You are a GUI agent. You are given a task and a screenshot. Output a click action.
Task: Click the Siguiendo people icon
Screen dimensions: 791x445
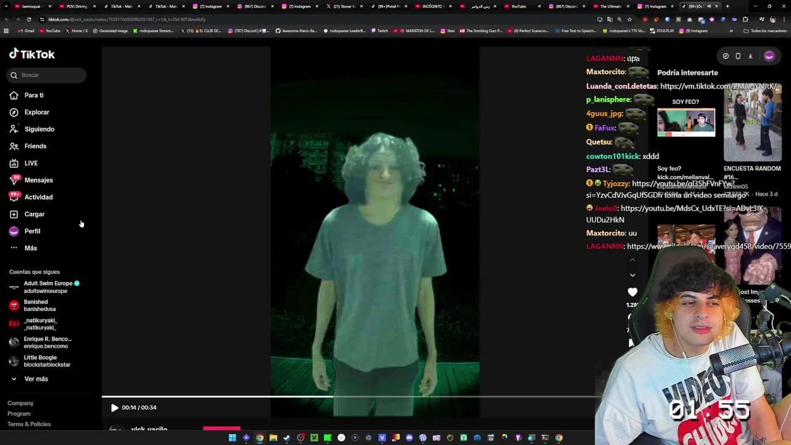(14, 129)
